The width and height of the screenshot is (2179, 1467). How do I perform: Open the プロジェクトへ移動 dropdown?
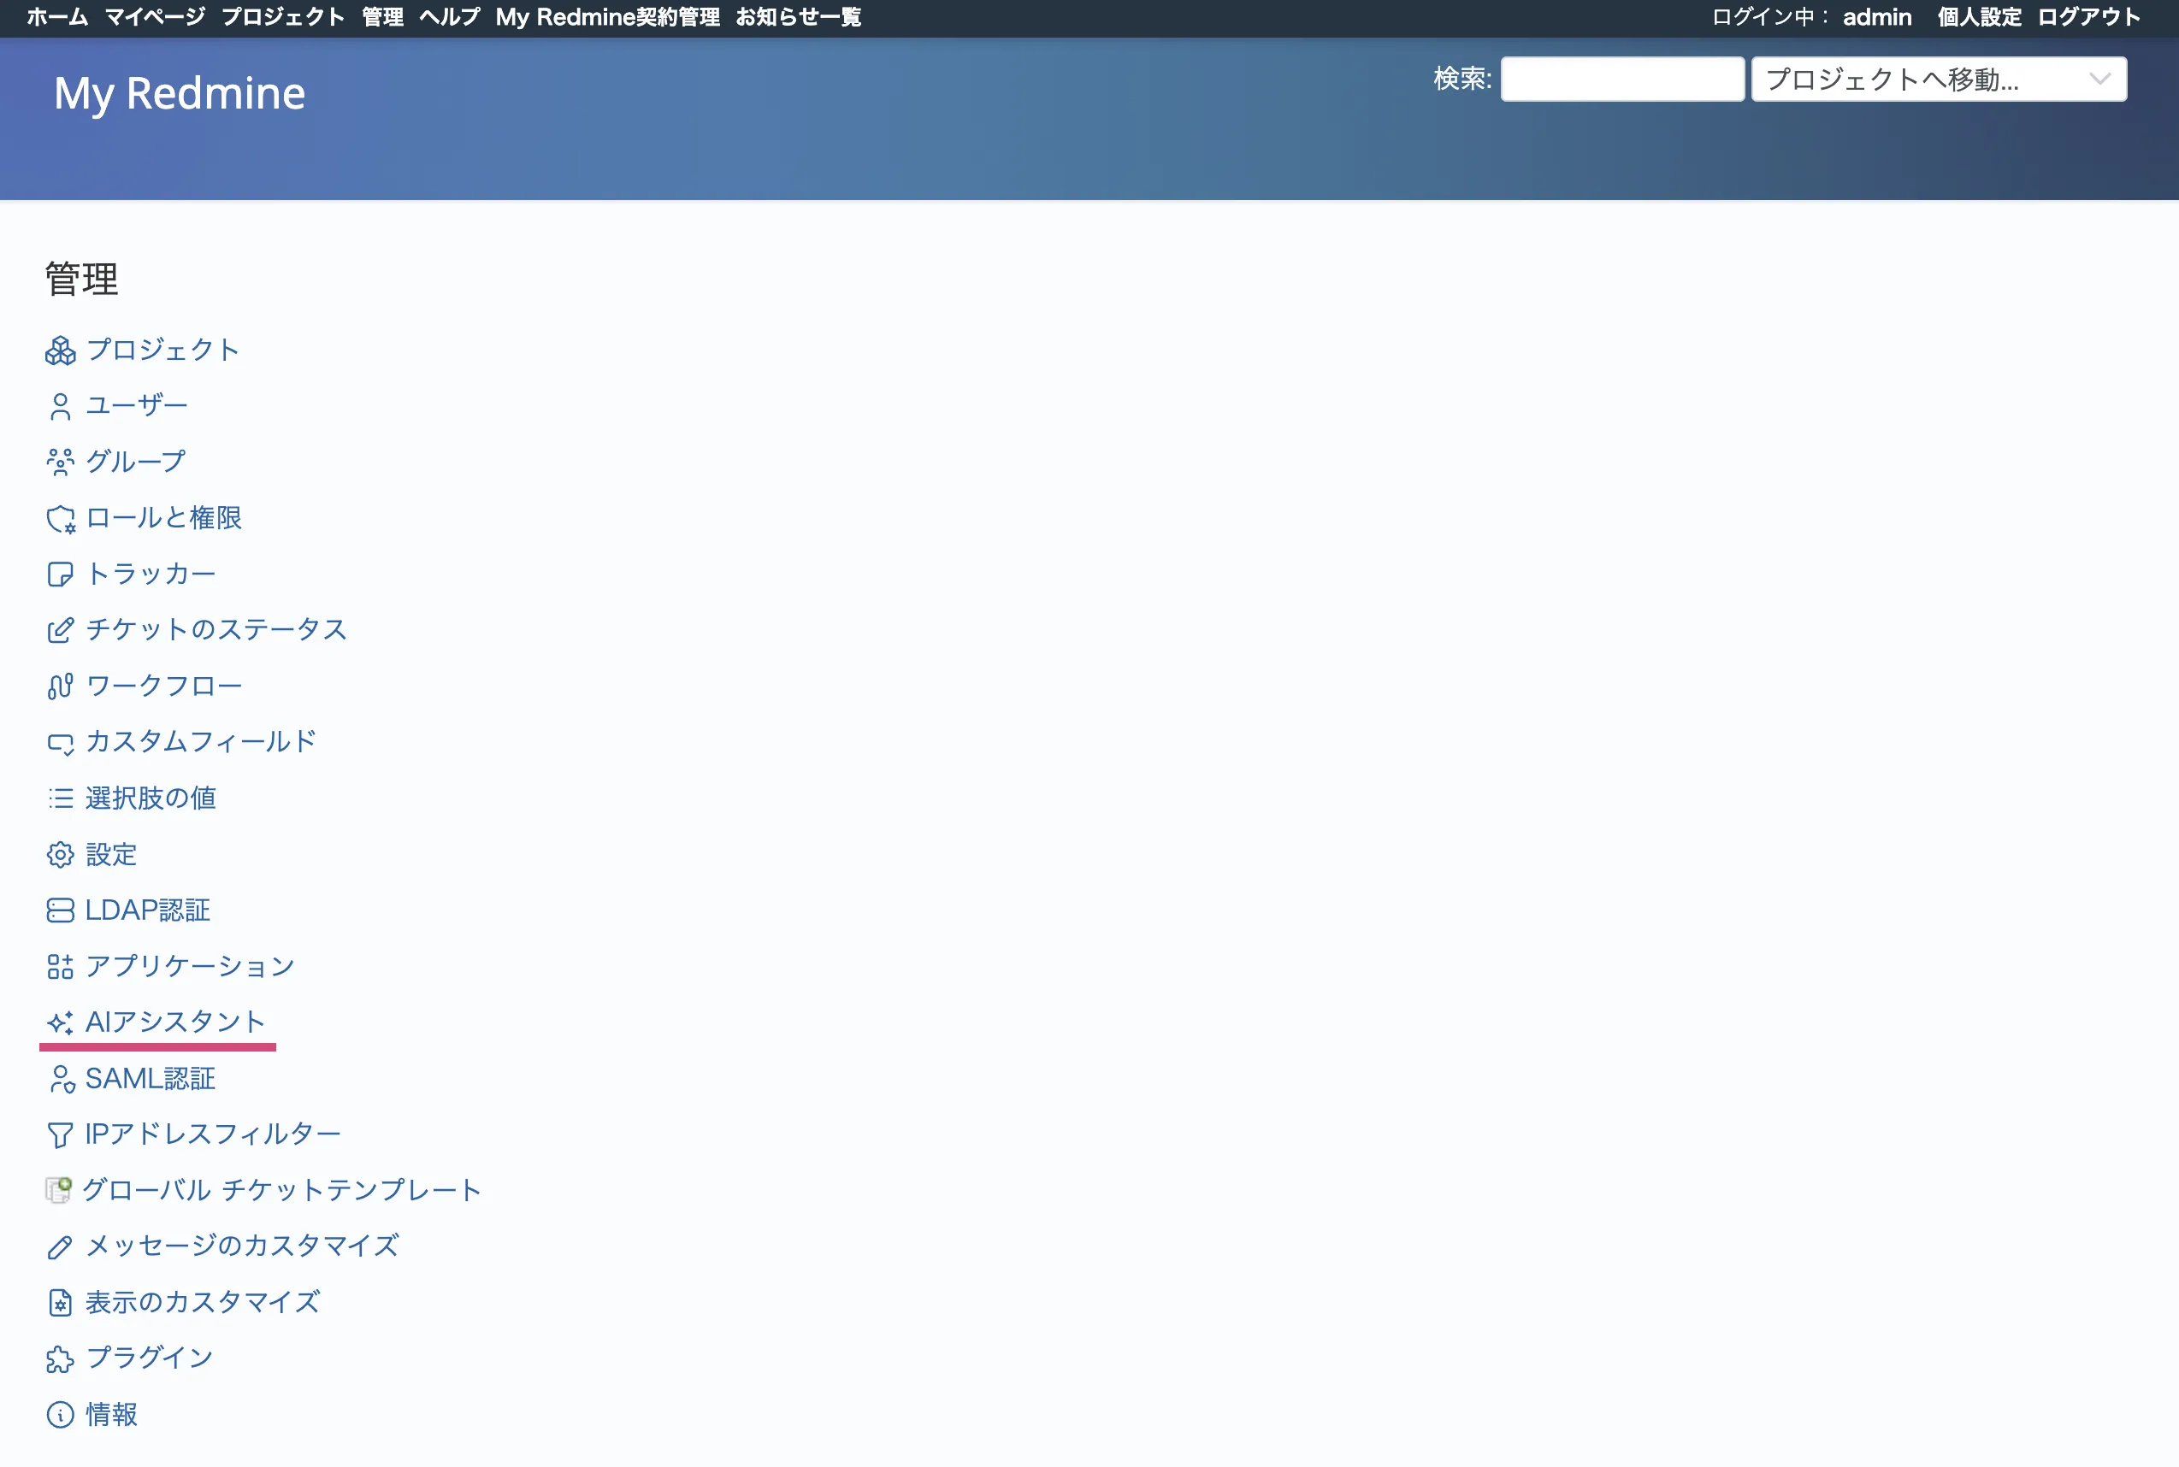tap(1938, 80)
